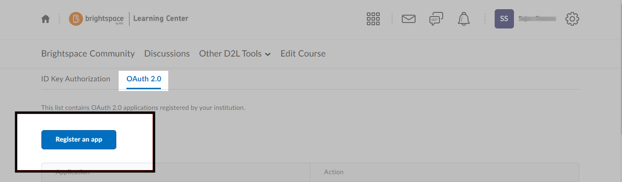Open the message alerts envelope icon
The image size is (622, 182).
pos(409,19)
